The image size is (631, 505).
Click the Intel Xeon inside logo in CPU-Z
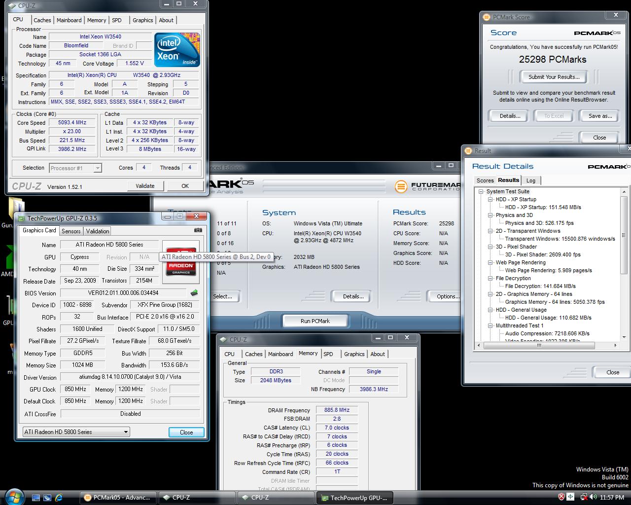pos(177,49)
